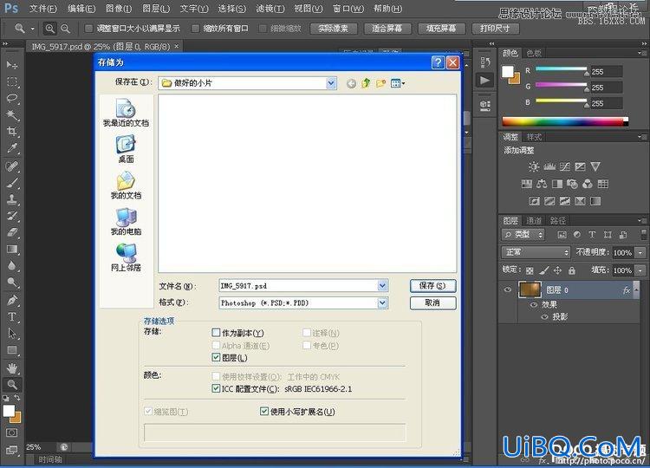650x468 pixels.
Task: Click 取消 button
Action: (x=432, y=303)
